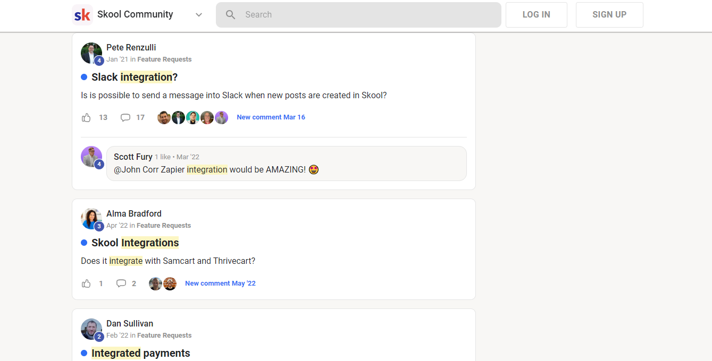Image resolution: width=712 pixels, height=361 pixels.
Task: Click the third commenter avatar on Slack post
Action: [x=192, y=118]
